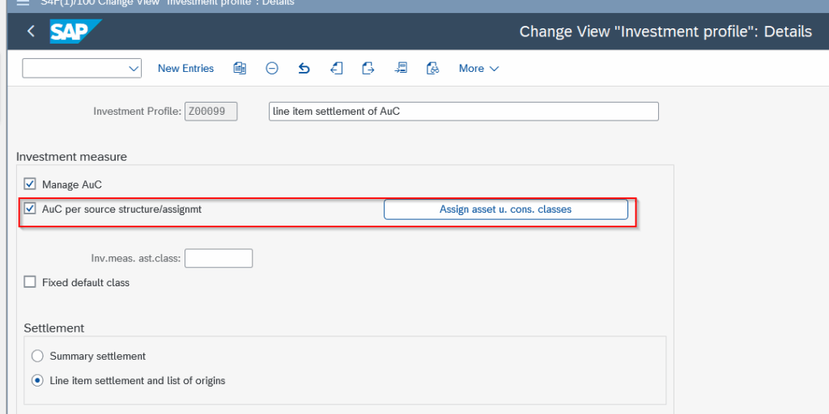Click the New Entries button
This screenshot has height=414, width=829.
pos(185,69)
